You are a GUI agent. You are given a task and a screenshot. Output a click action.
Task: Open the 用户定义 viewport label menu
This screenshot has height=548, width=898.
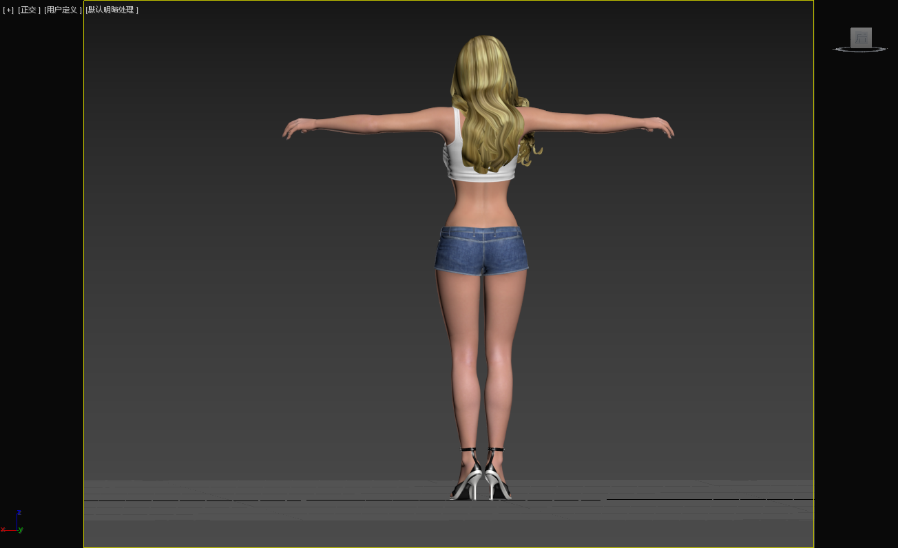(x=63, y=10)
